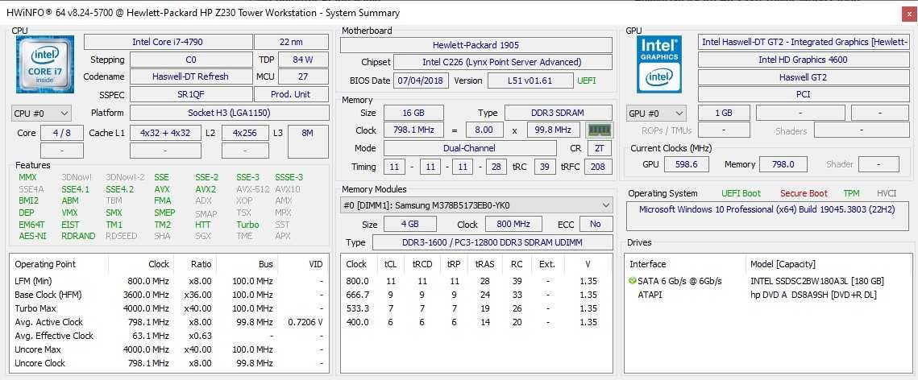This screenshot has height=380, width=918.
Task: Select the hp DVD A DS8A9SH drive entry
Action: point(767,295)
